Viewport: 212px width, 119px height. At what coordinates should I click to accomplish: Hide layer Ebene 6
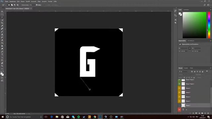pyautogui.click(x=179, y=88)
